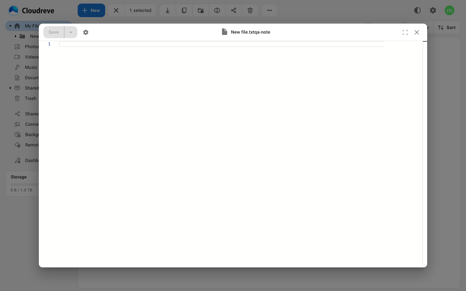Click the Storage usage bar
The height and width of the screenshot is (291, 466).
(25, 185)
